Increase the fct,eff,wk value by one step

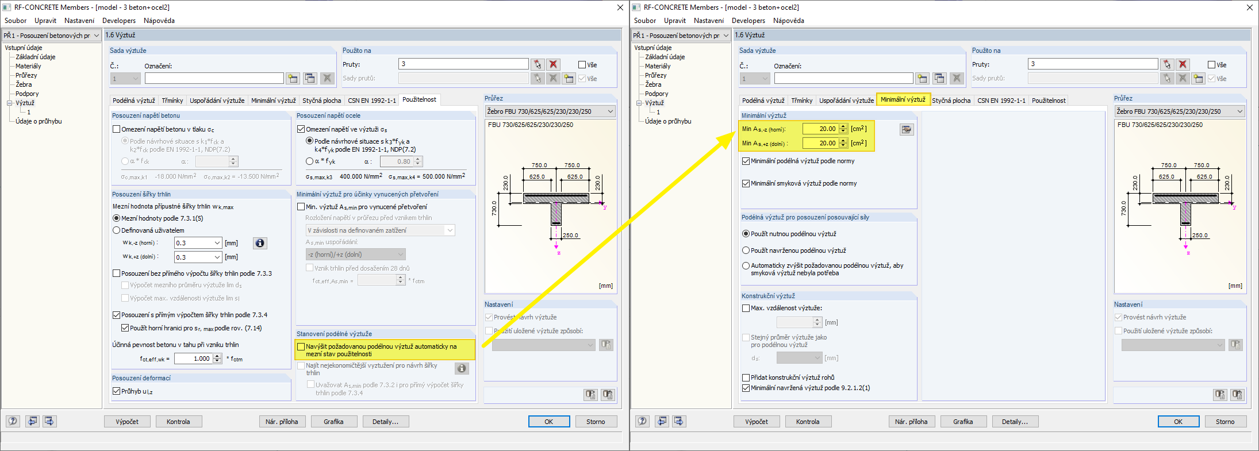[217, 356]
